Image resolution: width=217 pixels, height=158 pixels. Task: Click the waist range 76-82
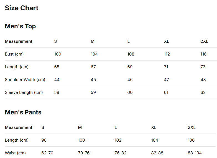[120, 153]
